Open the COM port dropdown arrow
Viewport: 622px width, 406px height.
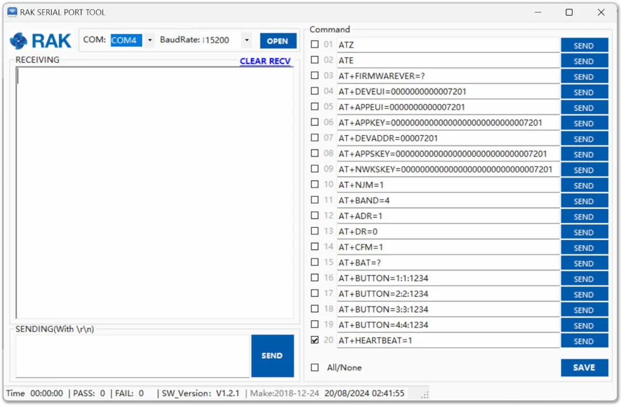pyautogui.click(x=149, y=40)
